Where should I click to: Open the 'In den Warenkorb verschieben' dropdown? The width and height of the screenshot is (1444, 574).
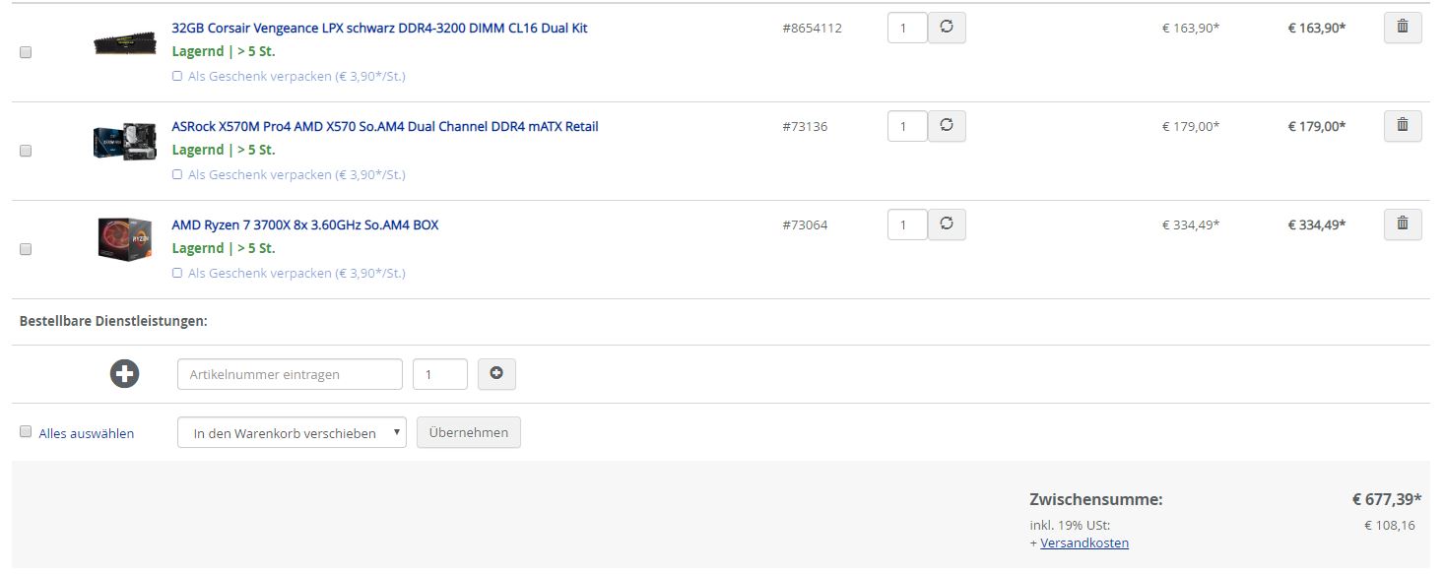[x=292, y=432]
